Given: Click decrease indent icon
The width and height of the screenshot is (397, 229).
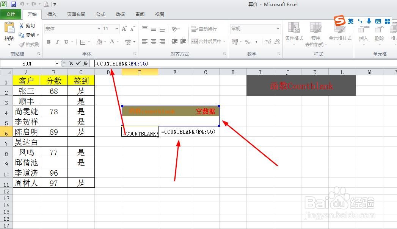Looking at the screenshot, I should 174,42.
